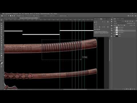137x103 pixels.
Task: Open the Opacity value dropdown in Layers panel
Action: [x=134, y=23]
